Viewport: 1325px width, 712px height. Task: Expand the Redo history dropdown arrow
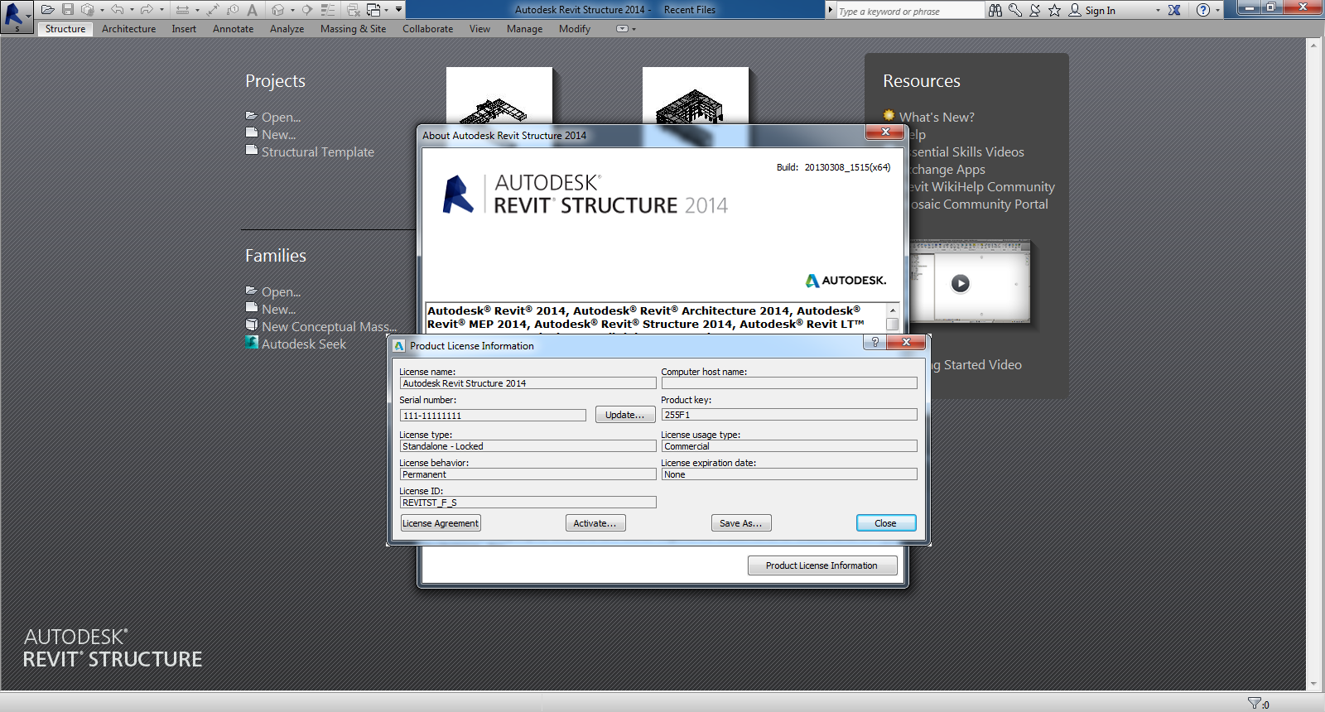click(161, 10)
